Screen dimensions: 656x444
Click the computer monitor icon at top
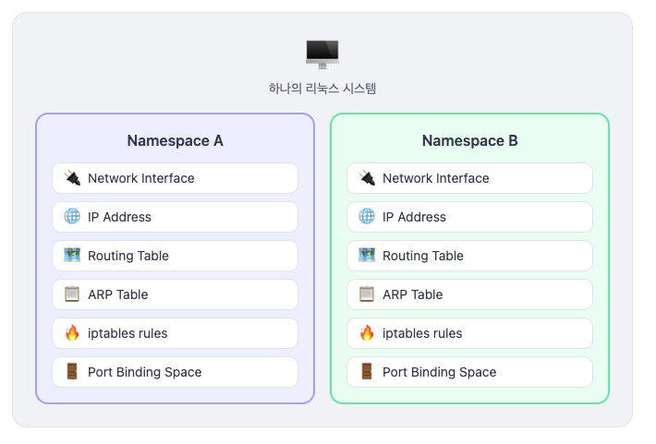[322, 54]
